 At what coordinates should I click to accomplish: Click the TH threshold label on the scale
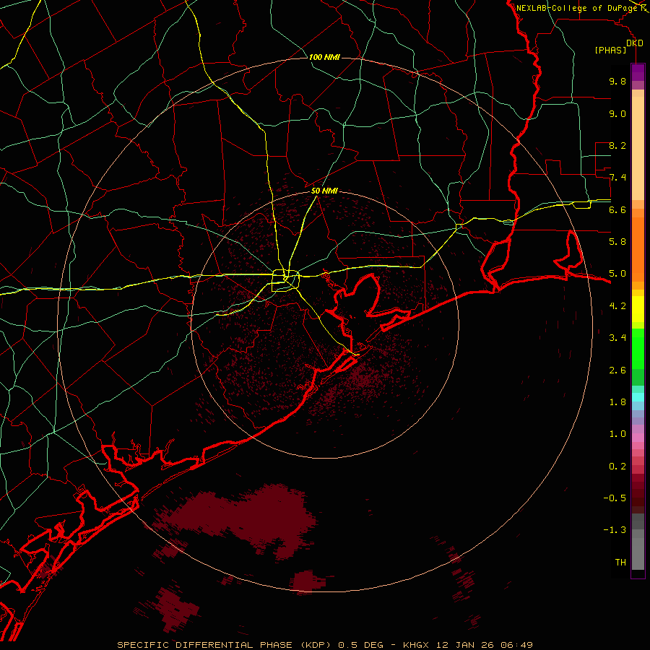[620, 563]
